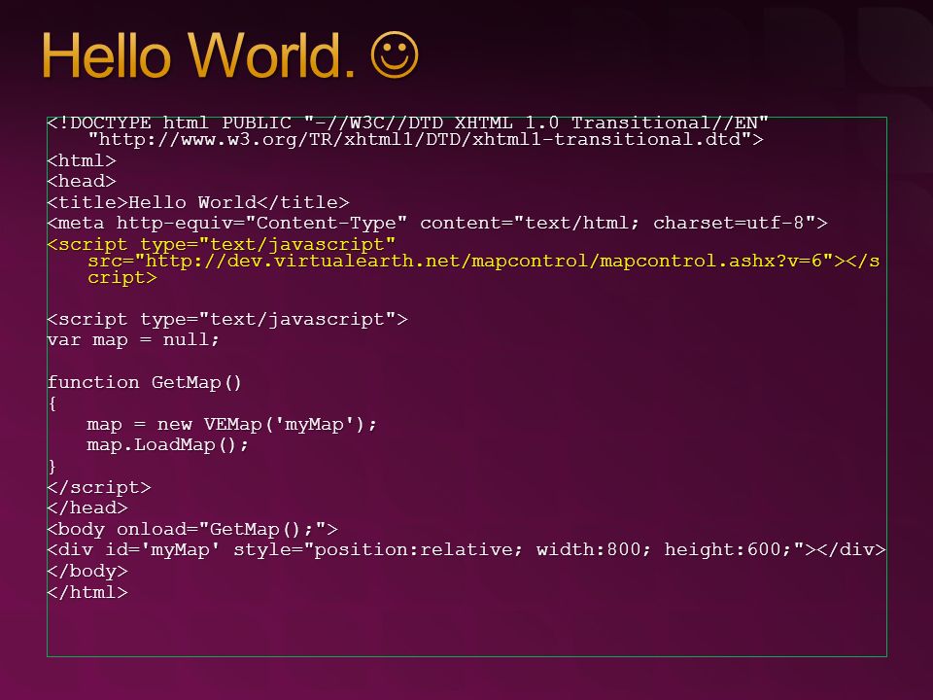The height and width of the screenshot is (700, 933).
Task: Click the smiley face next to title
Action: point(395,54)
